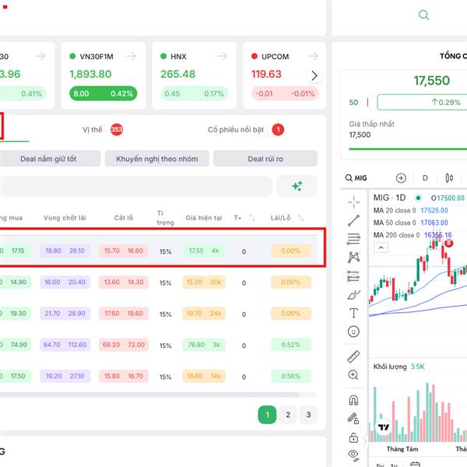Sort by T+ column arrows
467x467 pixels.
tap(252, 218)
